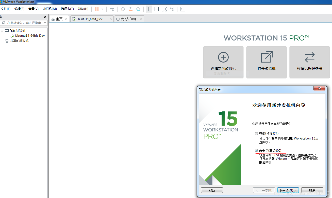Screen dimensions: 332x198
Task: Open the console view toolbar icon
Action: click(182, 9)
